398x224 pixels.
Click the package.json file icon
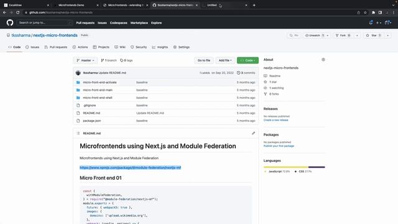78,121
